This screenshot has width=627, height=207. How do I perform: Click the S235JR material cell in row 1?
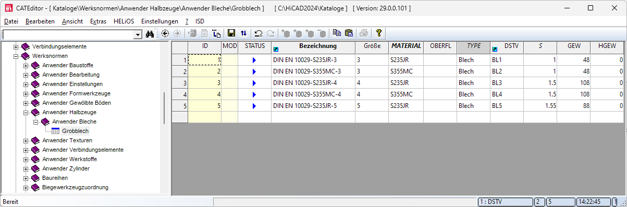405,60
